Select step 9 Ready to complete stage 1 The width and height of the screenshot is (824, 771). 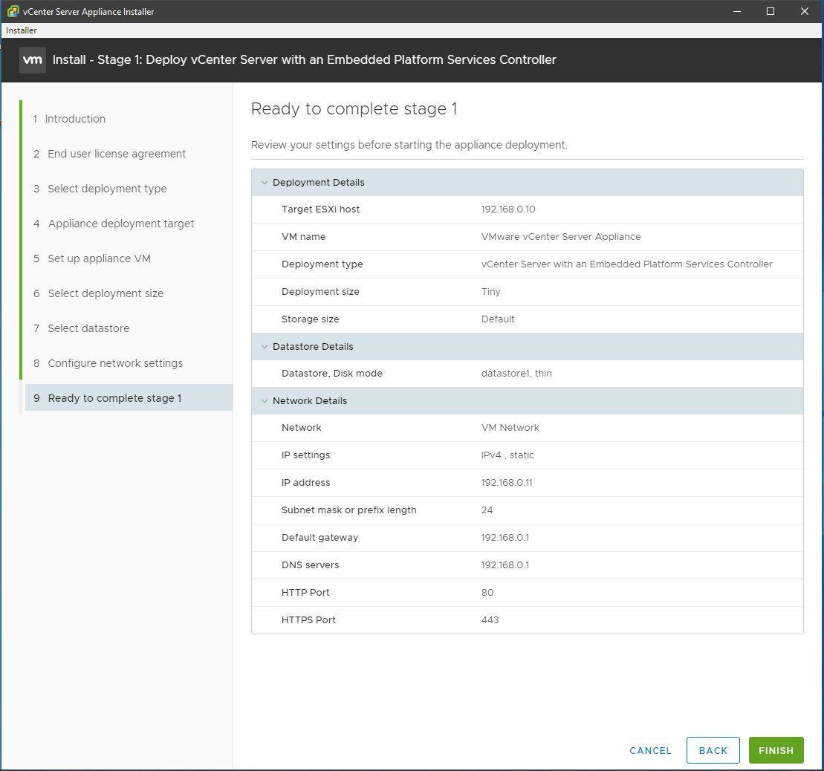(x=129, y=397)
